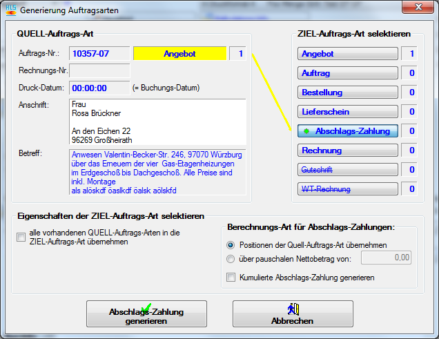The height and width of the screenshot is (339, 439).
Task: Click the Betreff text area
Action: (157, 171)
